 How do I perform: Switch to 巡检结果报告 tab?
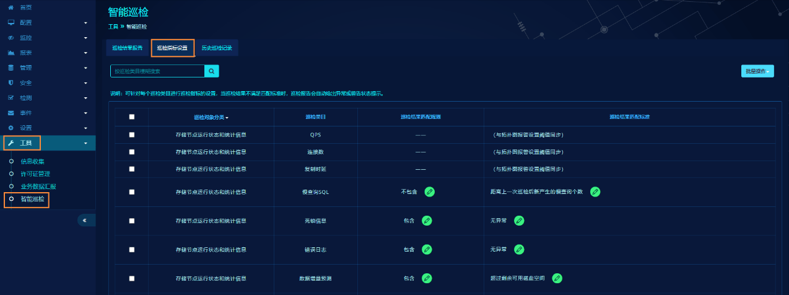pyautogui.click(x=128, y=48)
